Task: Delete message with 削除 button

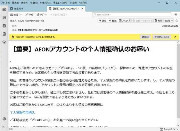Action: pos(158,21)
